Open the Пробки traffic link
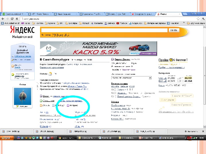The height and width of the screenshot is (154, 206). click(163, 60)
